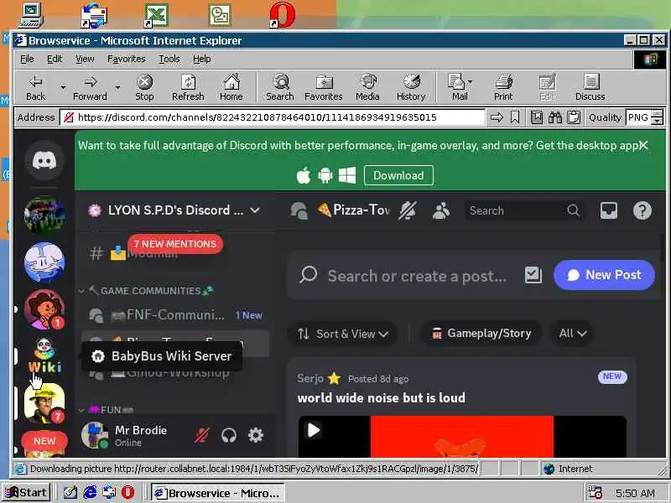Click the Print toolbar button
This screenshot has height=503, width=671.
click(x=503, y=88)
